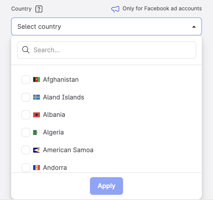213x200 pixels.
Task: Select the Algeria checkbox
Action: (26, 133)
